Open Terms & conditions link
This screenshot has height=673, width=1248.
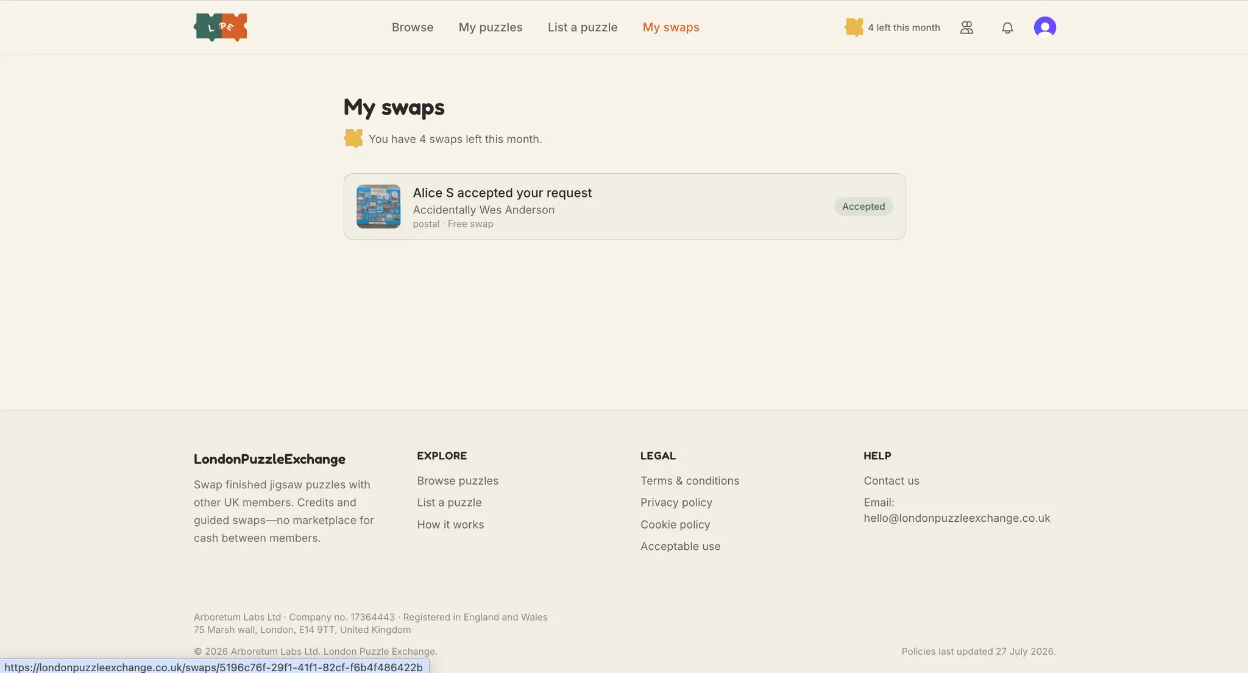click(x=690, y=481)
